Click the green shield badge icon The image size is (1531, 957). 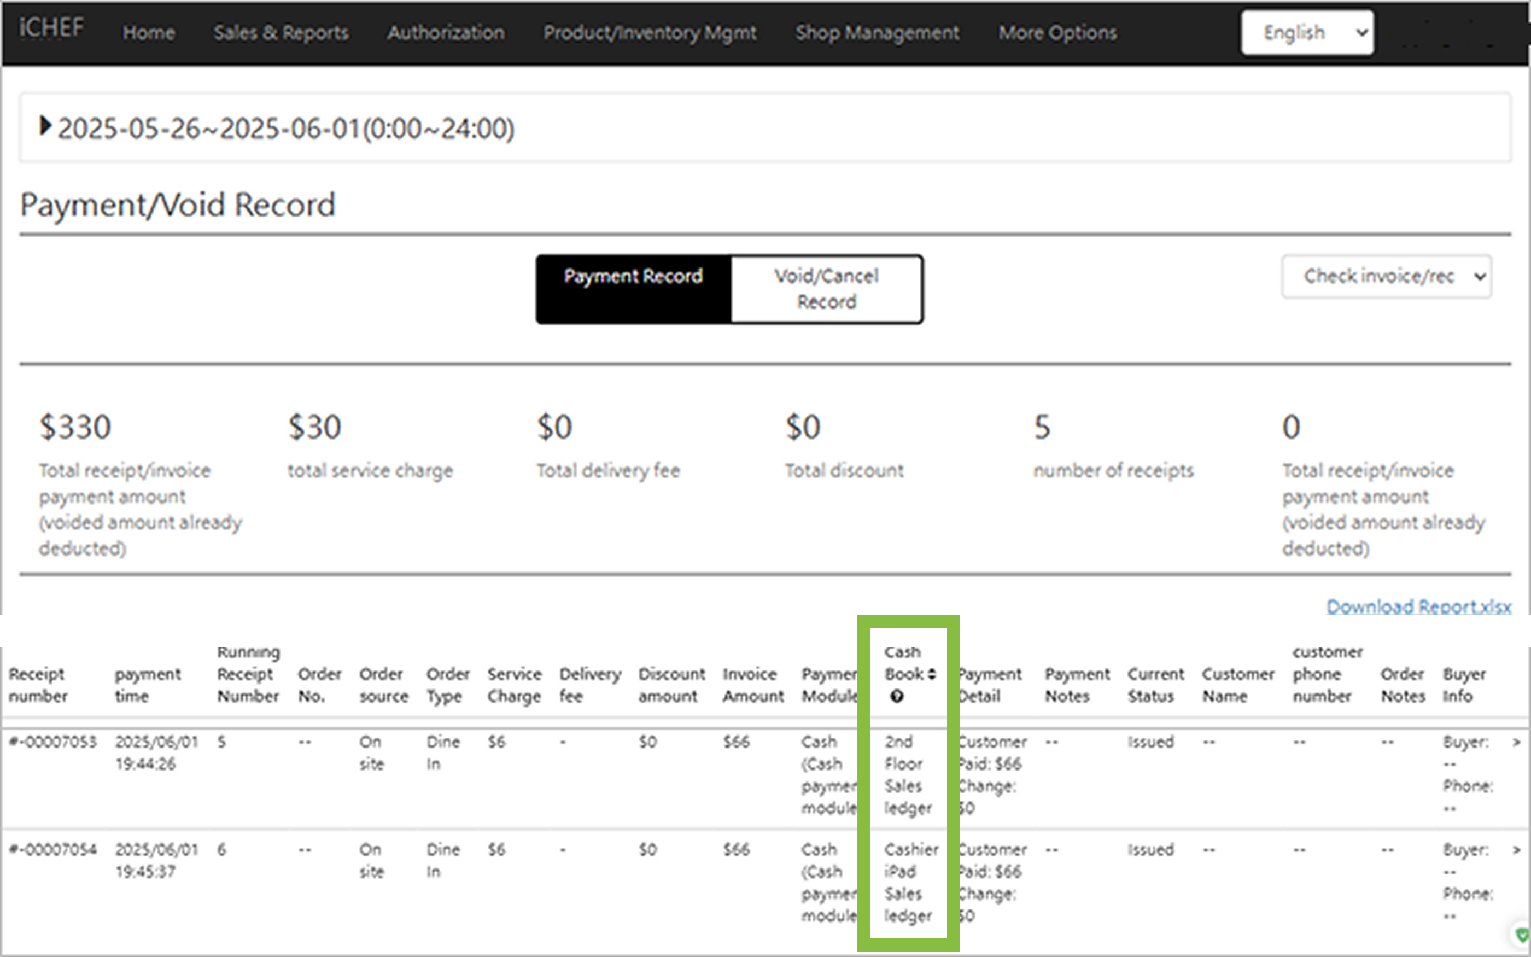[x=1522, y=934]
